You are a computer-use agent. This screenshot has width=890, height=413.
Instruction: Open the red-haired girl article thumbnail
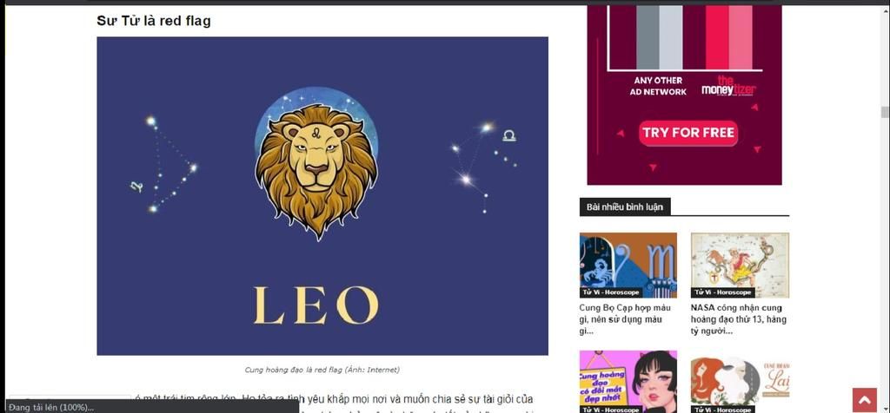point(740,382)
